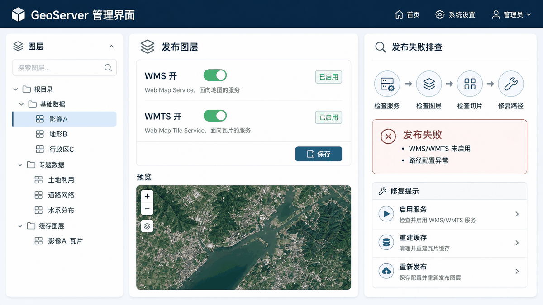Viewport: 543px width, 305px height.
Task: Click the text 路径配置异常
Action: 428,160
